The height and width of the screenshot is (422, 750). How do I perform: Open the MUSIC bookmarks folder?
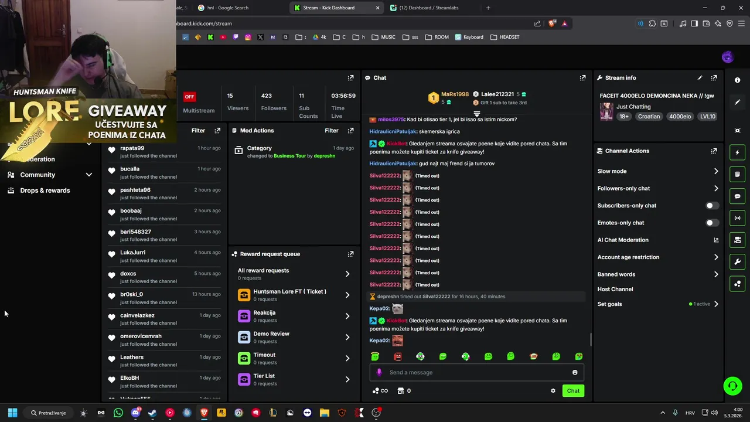[x=384, y=37]
